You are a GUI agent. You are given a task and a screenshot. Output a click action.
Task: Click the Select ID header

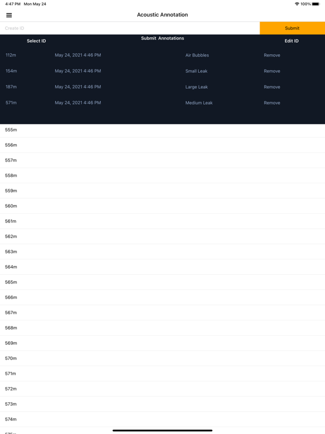click(36, 41)
